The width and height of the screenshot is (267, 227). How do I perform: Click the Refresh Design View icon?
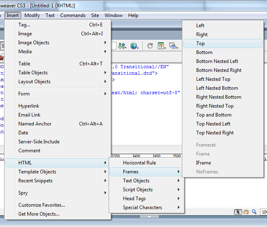pyautogui.click(x=150, y=46)
